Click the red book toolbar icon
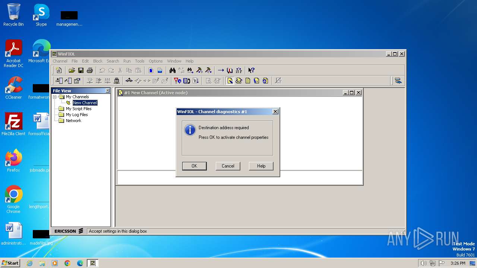Viewport: 477px width, 268px height. 230,70
